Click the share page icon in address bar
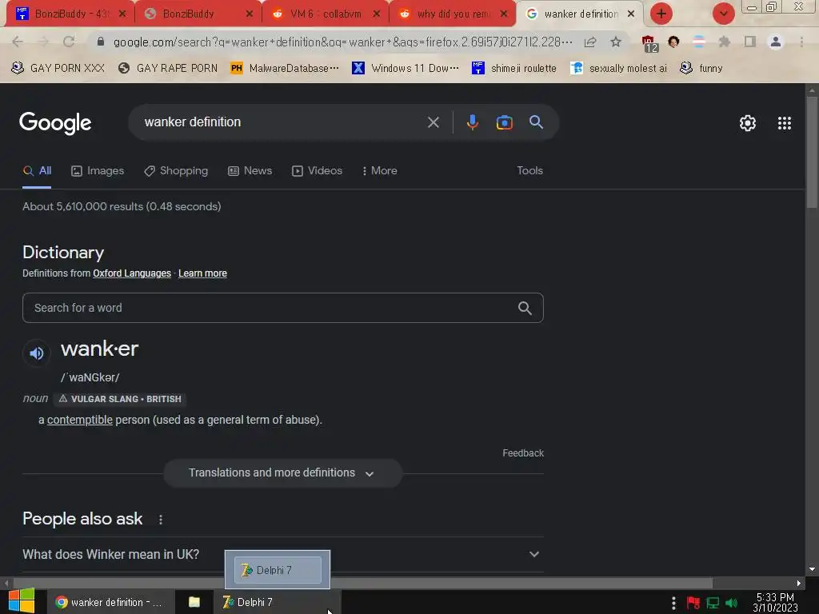The width and height of the screenshot is (819, 614). coord(590,42)
